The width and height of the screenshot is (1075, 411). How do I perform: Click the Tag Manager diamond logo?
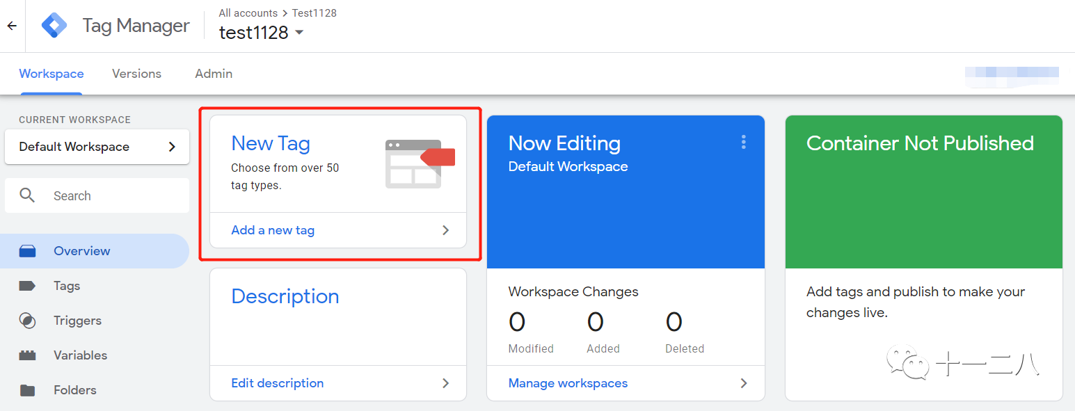coord(54,25)
